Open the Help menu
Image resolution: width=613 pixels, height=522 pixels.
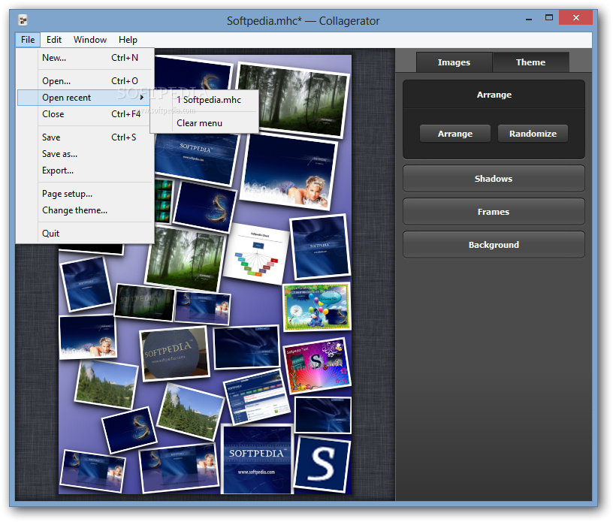coord(128,40)
